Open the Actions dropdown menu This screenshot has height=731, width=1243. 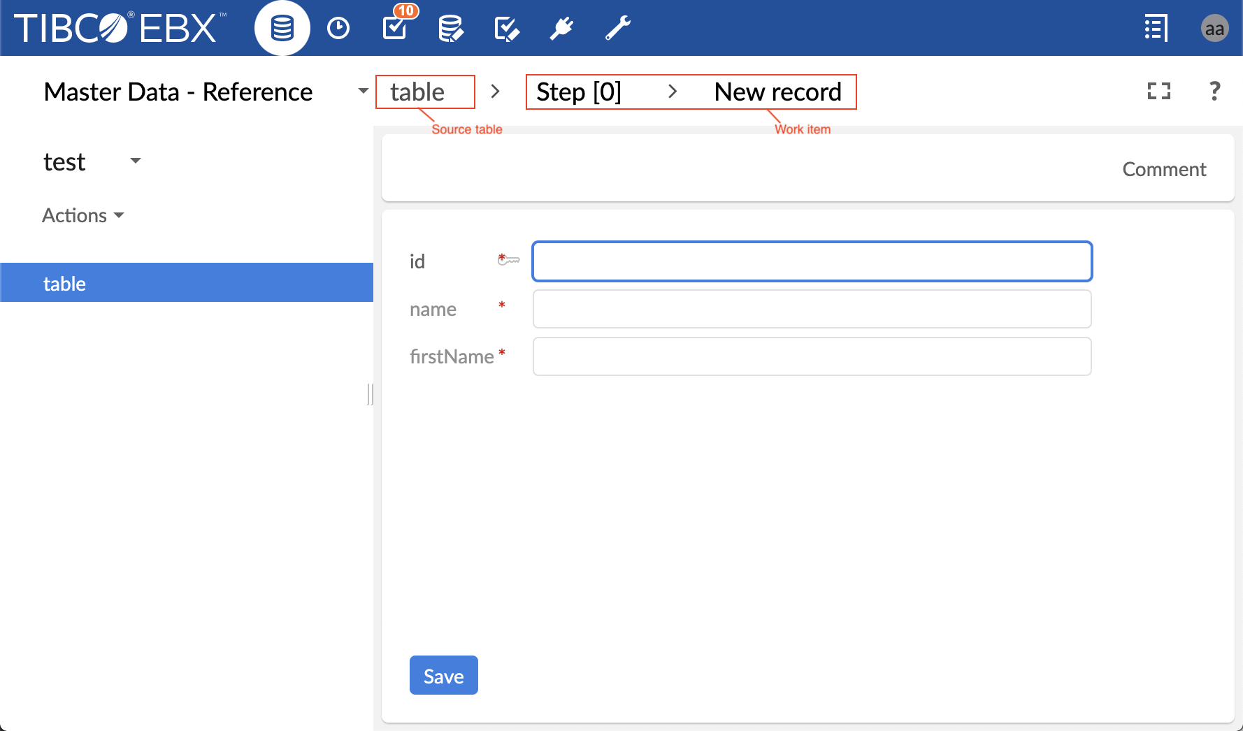(82, 215)
